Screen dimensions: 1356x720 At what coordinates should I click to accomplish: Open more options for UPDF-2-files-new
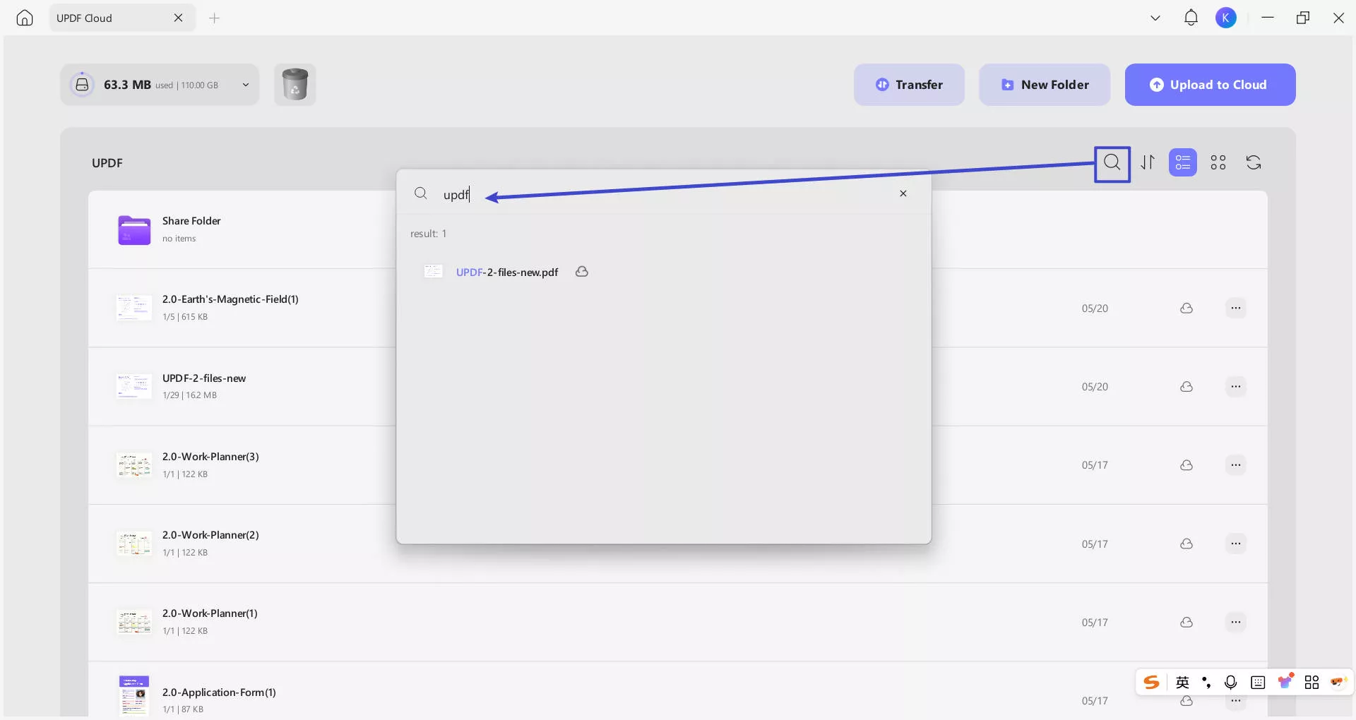pos(1235,386)
